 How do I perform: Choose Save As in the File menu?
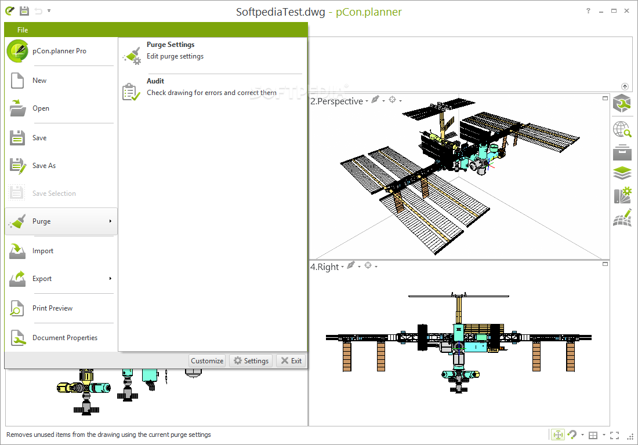tap(61, 166)
